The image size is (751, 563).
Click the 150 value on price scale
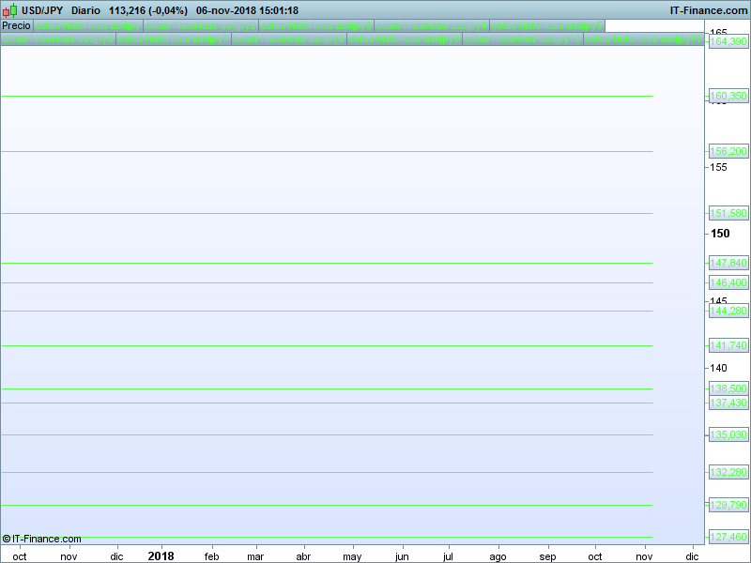[719, 234]
